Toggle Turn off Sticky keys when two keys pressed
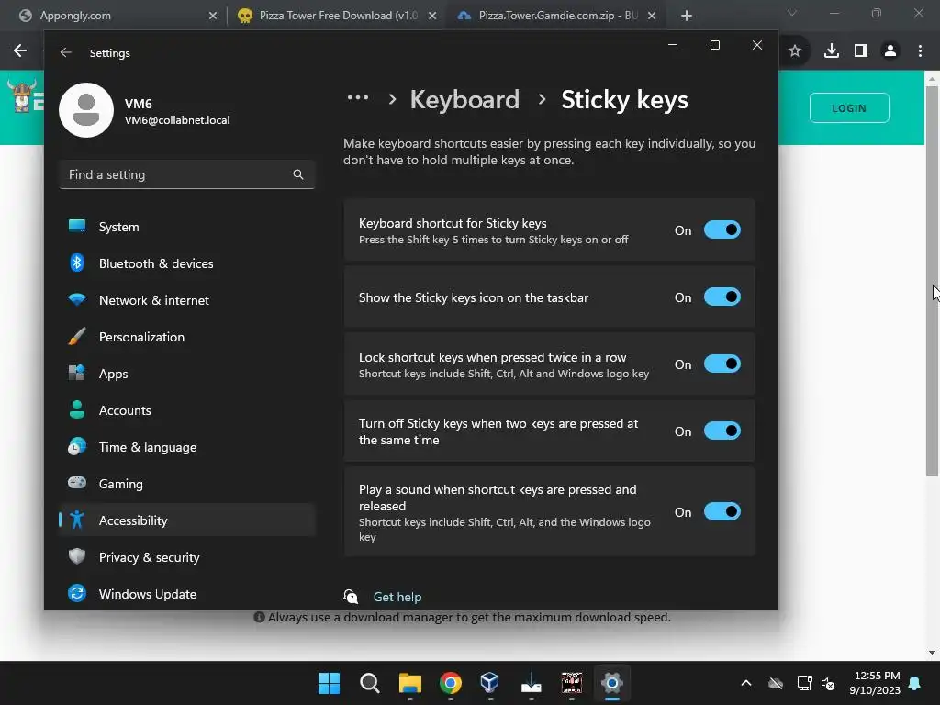 coord(722,431)
